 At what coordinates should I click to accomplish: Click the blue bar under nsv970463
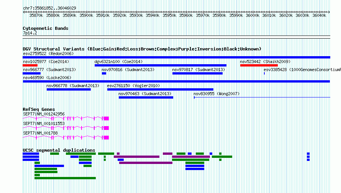pyautogui.click(x=146, y=97)
